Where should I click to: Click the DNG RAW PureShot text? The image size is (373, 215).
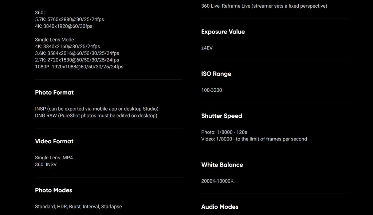[96, 116]
